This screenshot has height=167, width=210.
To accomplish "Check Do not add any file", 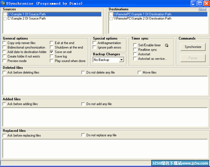I will tap(83, 104).
